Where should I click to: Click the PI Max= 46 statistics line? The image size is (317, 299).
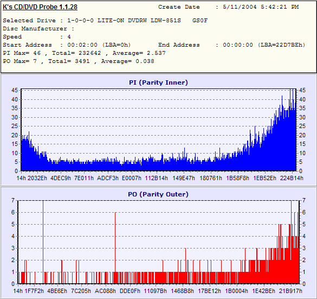coord(85,53)
